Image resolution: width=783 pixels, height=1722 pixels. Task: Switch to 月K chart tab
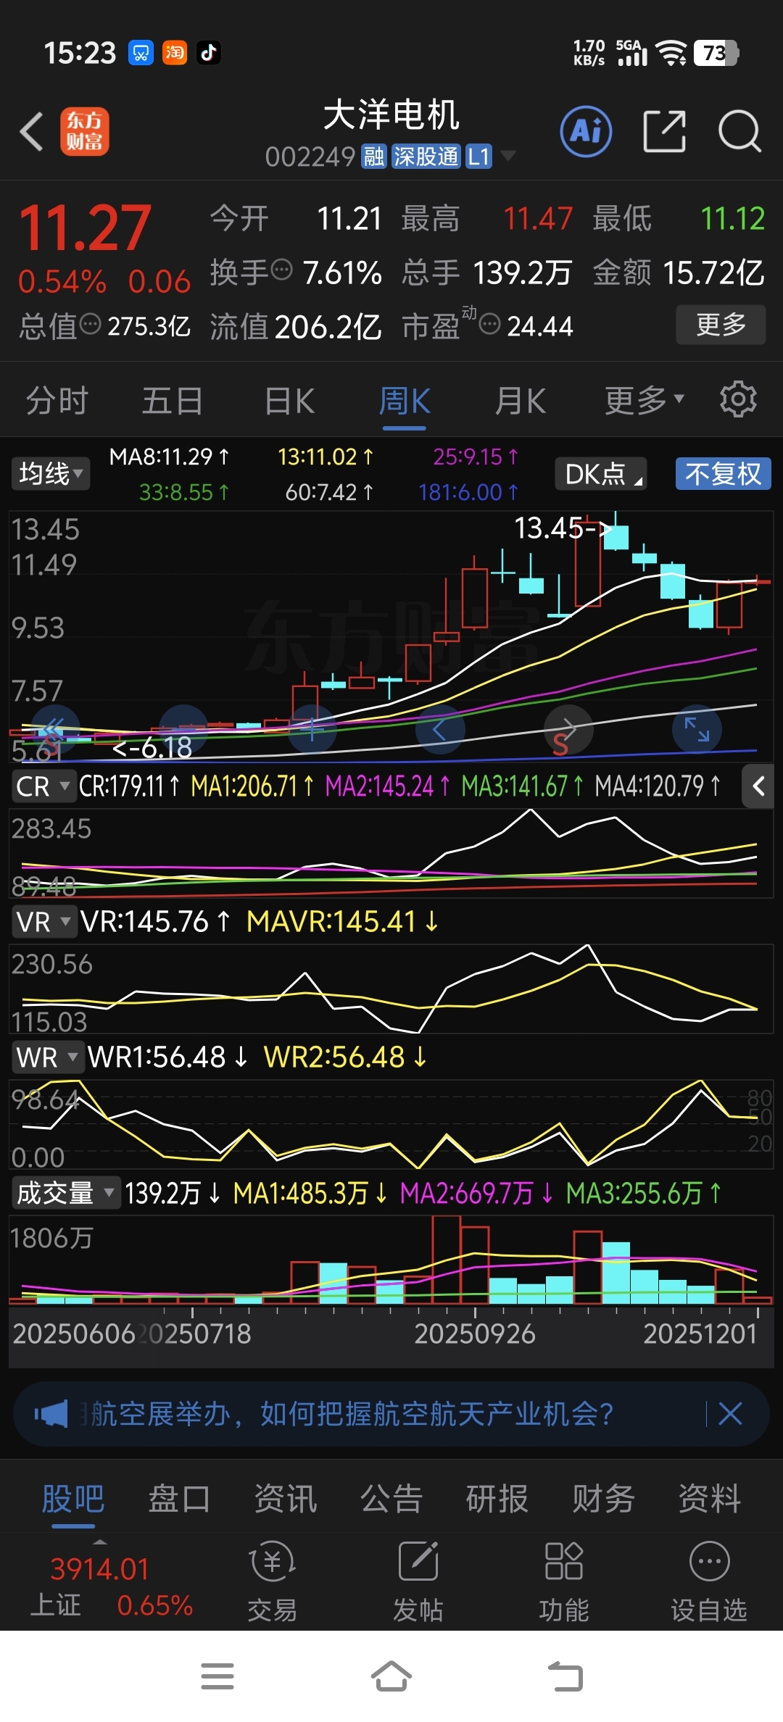pos(521,401)
